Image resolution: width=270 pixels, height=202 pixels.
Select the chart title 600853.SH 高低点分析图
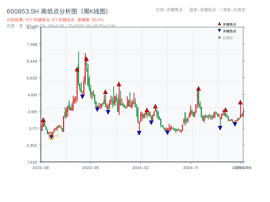pos(57,11)
